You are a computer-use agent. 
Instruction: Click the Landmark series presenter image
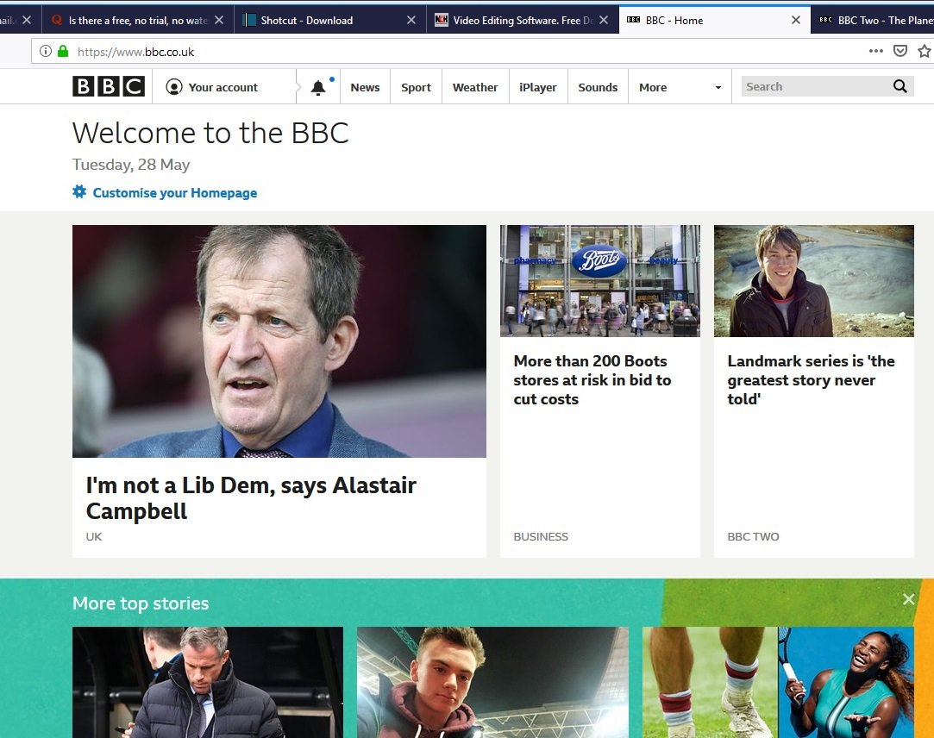click(813, 280)
